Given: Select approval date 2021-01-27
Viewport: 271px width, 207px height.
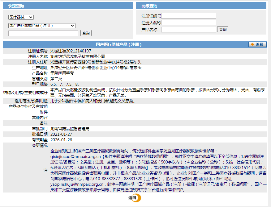Looking at the screenshot, I should click(61, 134).
